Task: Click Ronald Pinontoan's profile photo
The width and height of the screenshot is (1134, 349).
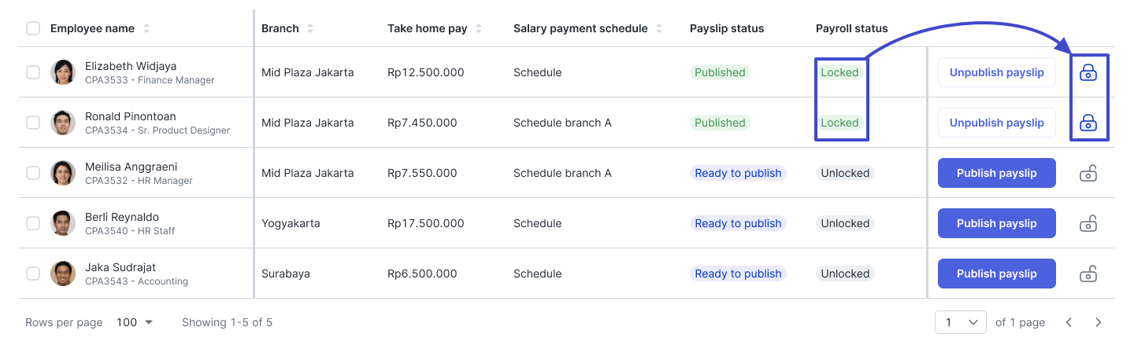Action: pos(63,123)
